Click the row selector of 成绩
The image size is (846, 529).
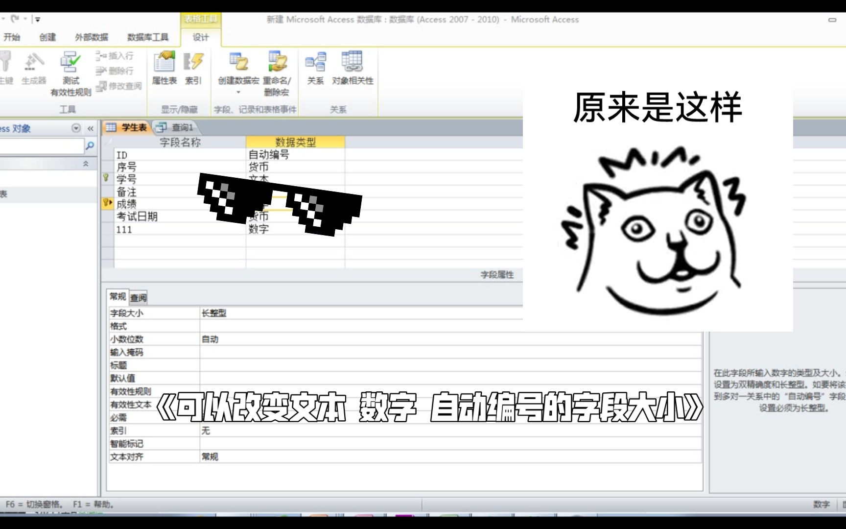pos(107,204)
